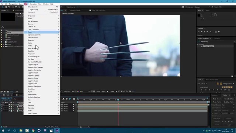The image size is (236, 133).
Task: Toggle transparency grid in viewer toolbar
Action: 94,91
